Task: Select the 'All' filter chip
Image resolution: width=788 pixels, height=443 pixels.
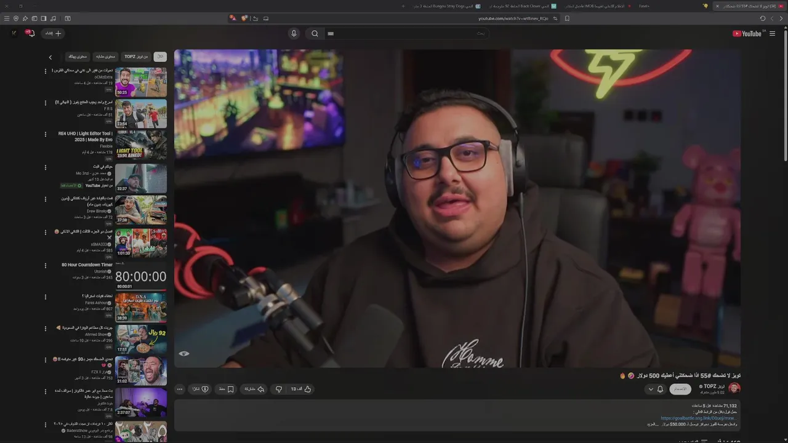Action: coord(160,57)
